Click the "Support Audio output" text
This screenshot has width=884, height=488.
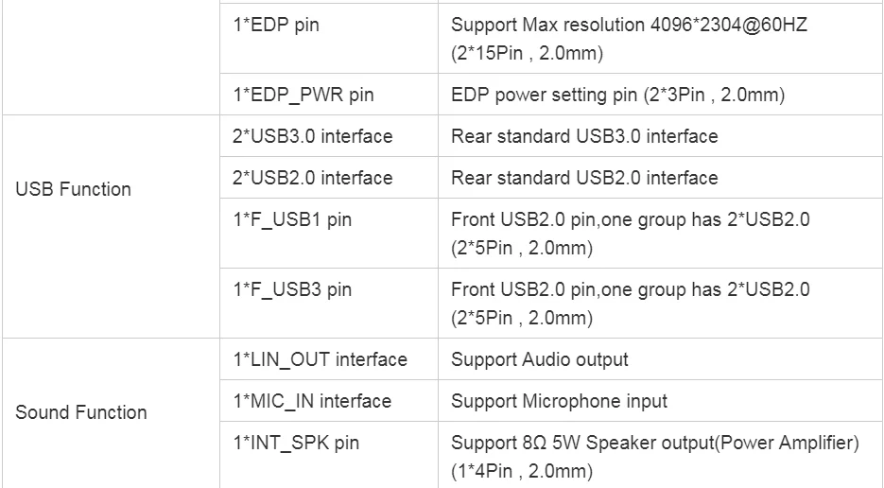point(540,359)
